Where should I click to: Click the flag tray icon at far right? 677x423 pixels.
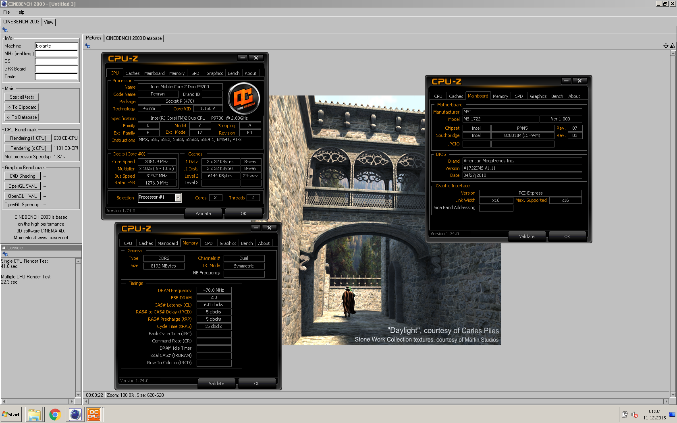672,415
